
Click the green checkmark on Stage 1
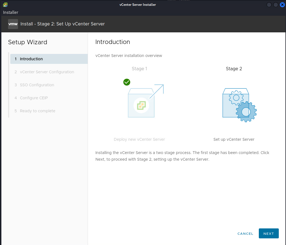(x=127, y=82)
